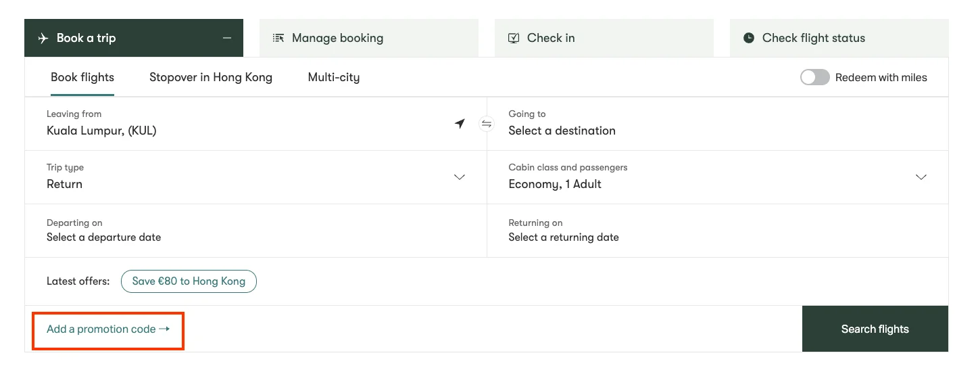Switch to the Multi-city tab
The height and width of the screenshot is (372, 978).
[x=334, y=77]
